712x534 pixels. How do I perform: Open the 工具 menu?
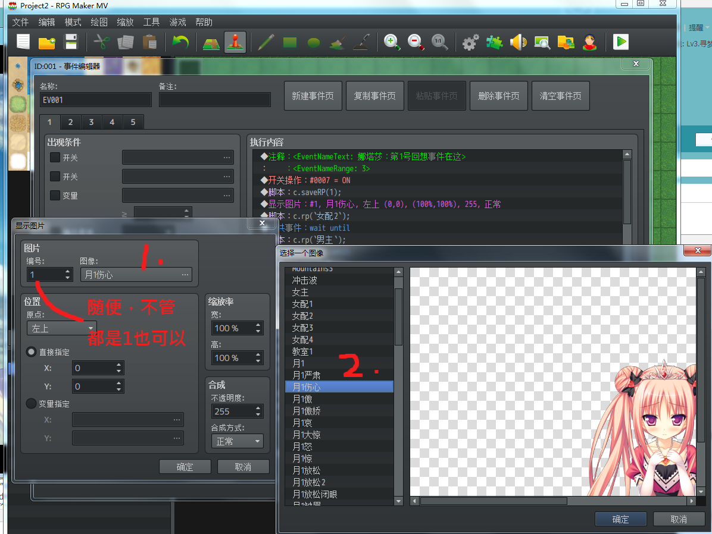click(151, 22)
